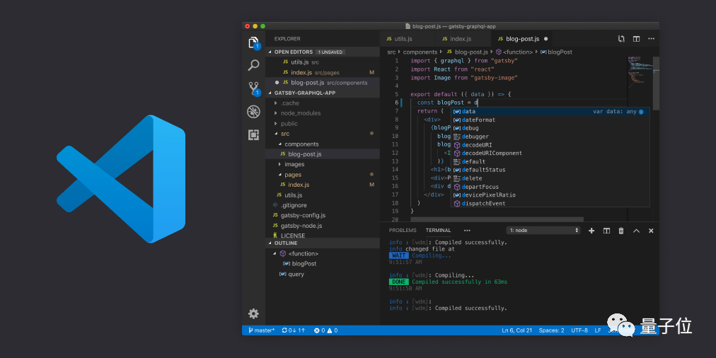Click the info icon beside 'var data: any'
The width and height of the screenshot is (716, 358).
pyautogui.click(x=641, y=111)
